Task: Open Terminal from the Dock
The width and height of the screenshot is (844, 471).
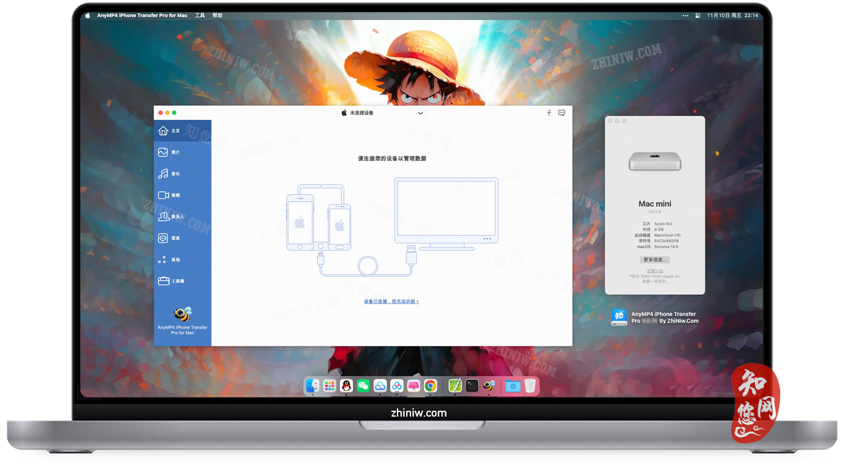Action: pyautogui.click(x=472, y=386)
